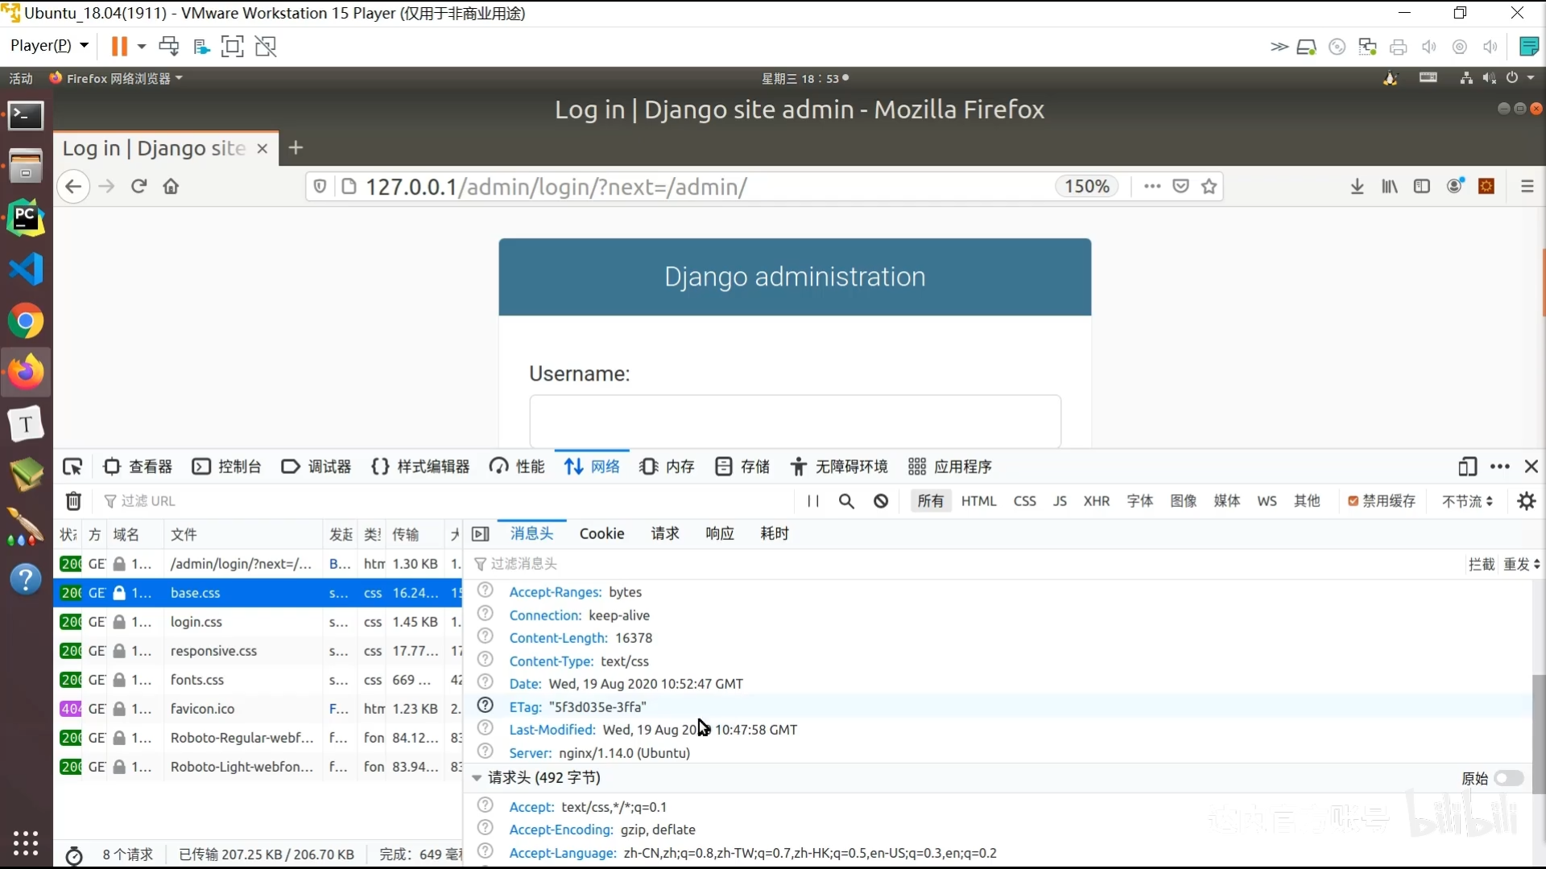
Task: Open network settings gear
Action: (1527, 501)
